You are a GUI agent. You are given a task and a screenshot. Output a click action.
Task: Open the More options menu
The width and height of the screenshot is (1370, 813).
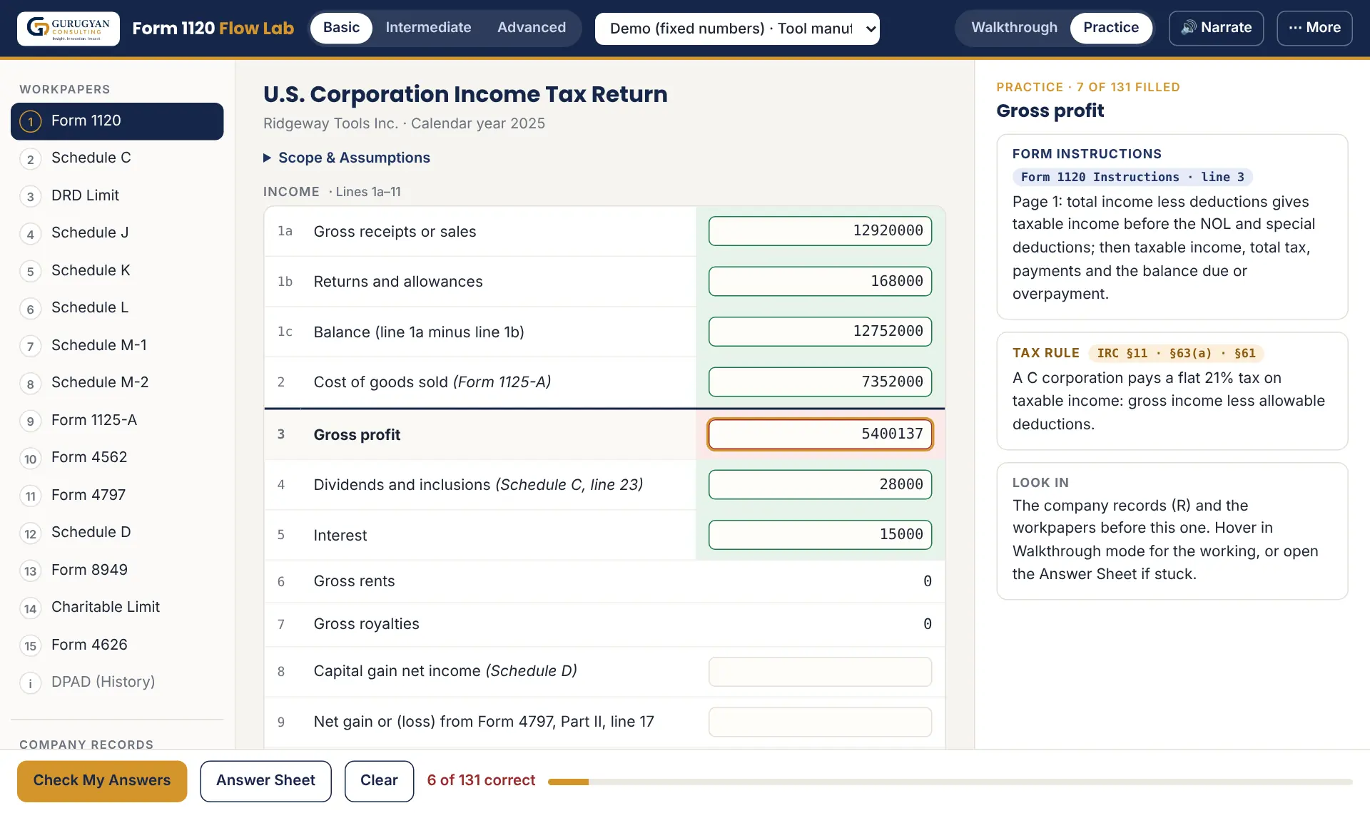click(1314, 28)
